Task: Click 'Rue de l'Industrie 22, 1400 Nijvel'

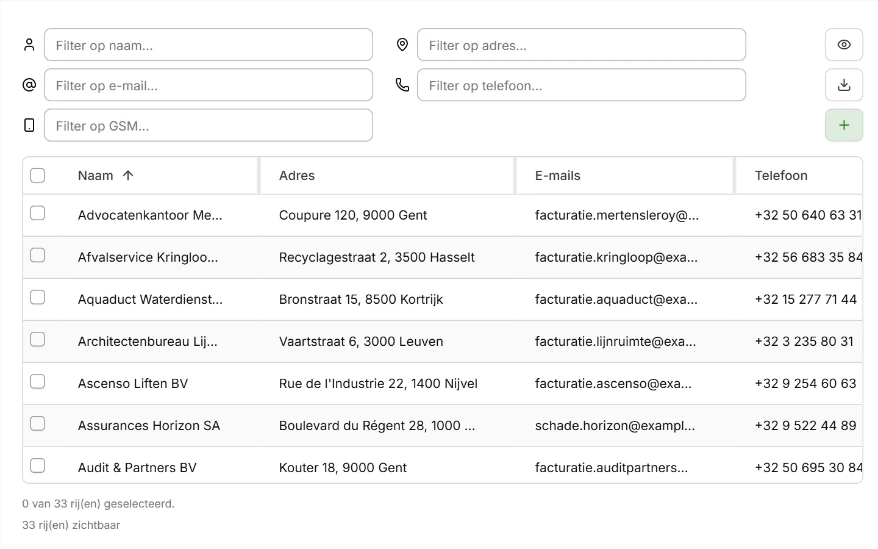Action: [x=378, y=384]
